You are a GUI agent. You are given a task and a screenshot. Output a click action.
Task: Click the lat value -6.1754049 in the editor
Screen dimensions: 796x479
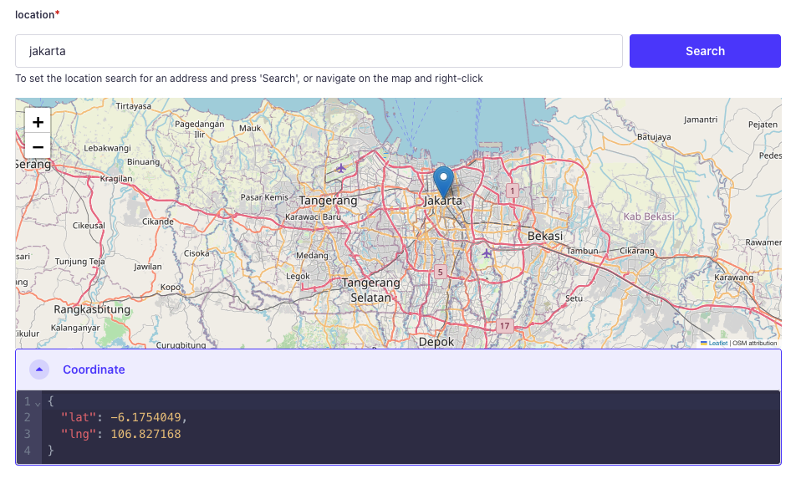coord(145,417)
